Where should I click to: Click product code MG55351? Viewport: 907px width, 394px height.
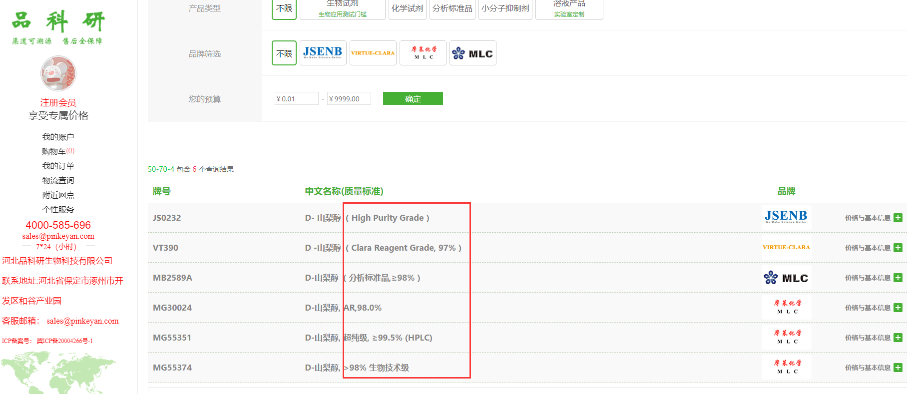[x=172, y=338]
